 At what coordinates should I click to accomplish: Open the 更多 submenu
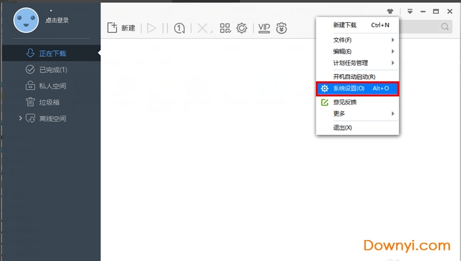(357, 113)
